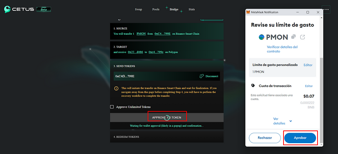Click the 1 PMON spending limit value
The height and width of the screenshot is (154, 338).
pyautogui.click(x=258, y=72)
